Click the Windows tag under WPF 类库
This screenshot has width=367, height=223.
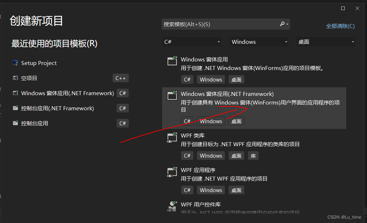tap(211, 155)
